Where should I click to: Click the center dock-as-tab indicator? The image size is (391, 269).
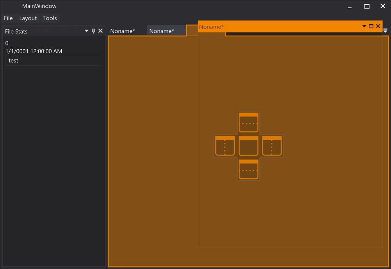(x=248, y=146)
